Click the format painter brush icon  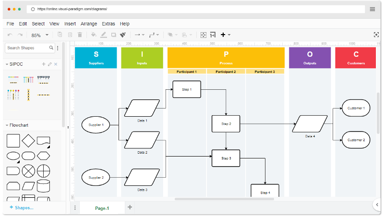point(123,35)
